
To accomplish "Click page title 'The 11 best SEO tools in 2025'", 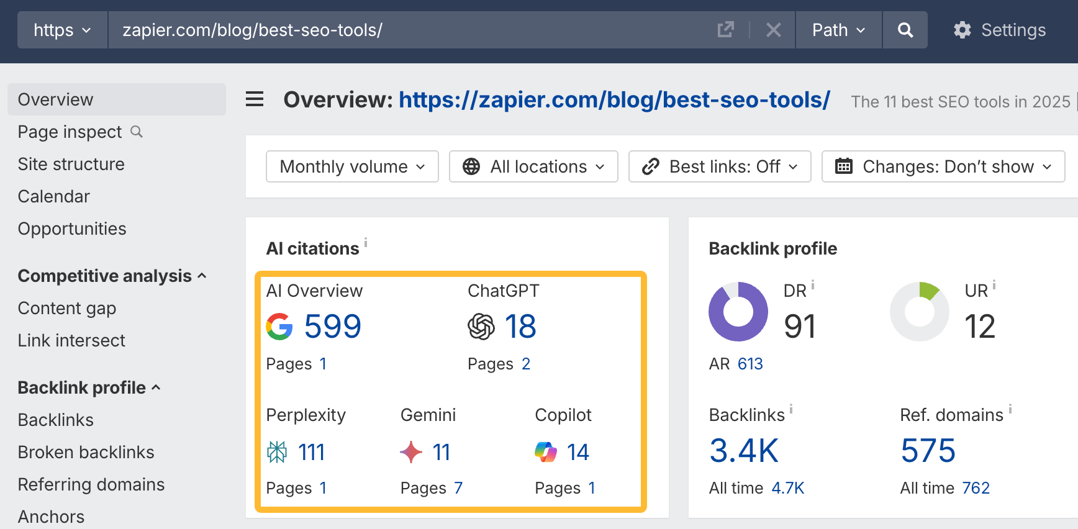I will [961, 102].
